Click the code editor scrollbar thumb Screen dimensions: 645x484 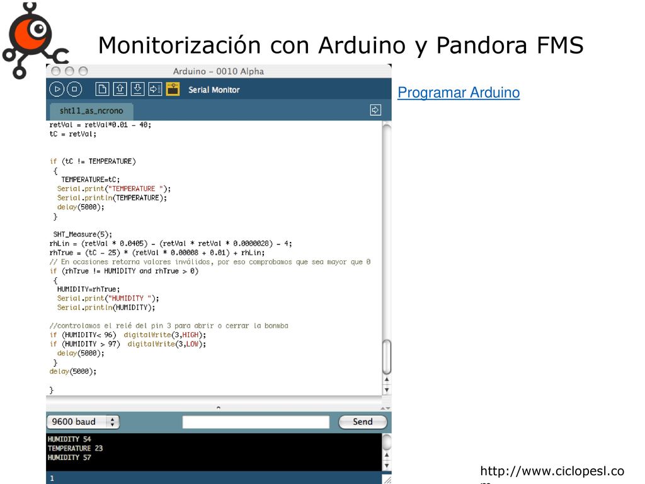(387, 357)
